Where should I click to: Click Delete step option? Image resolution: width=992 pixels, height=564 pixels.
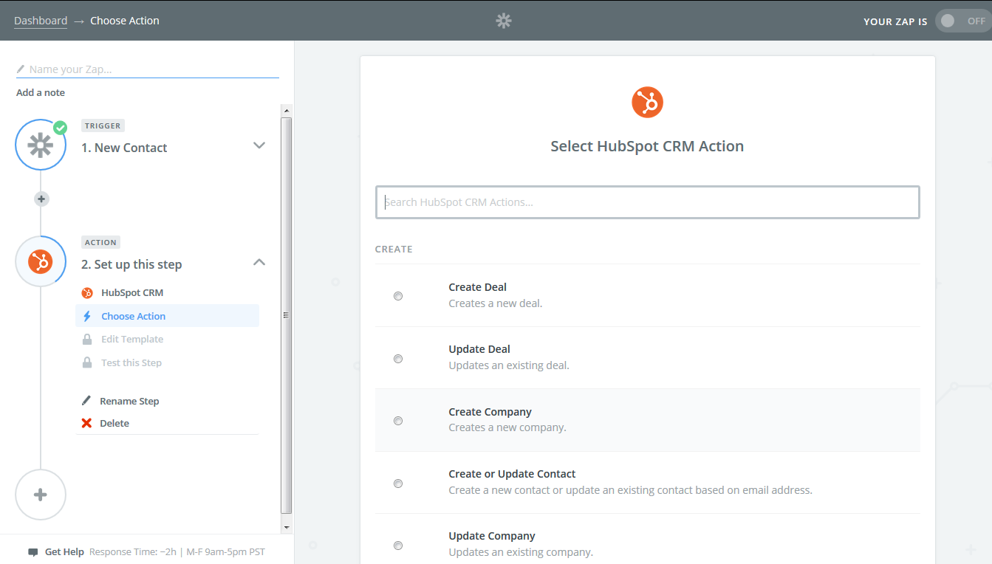(114, 423)
